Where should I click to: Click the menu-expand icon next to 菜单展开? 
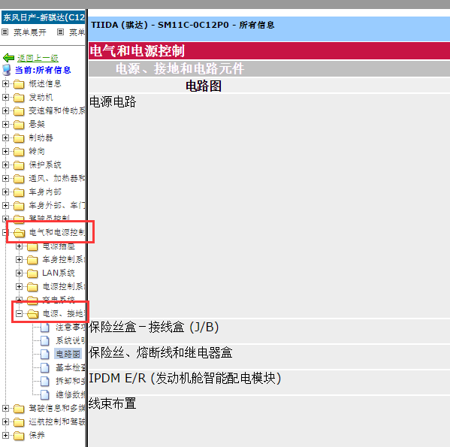[x=5, y=32]
